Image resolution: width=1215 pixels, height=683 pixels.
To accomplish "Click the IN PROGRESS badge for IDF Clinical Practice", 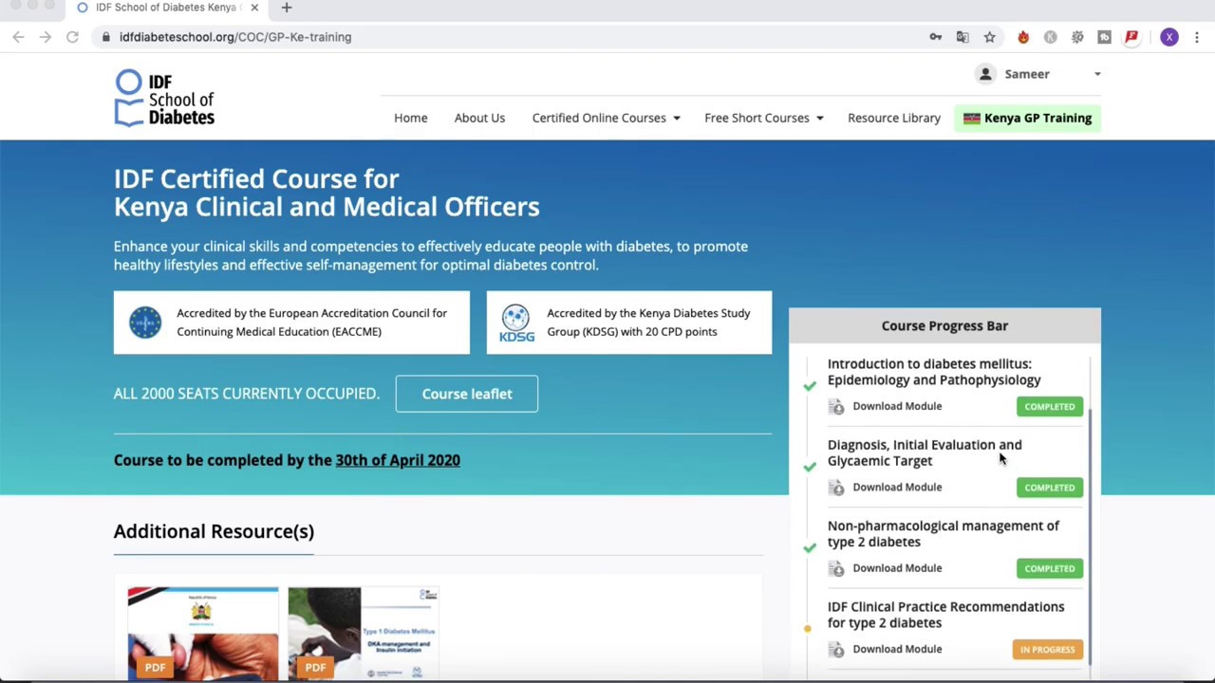I will [1048, 650].
